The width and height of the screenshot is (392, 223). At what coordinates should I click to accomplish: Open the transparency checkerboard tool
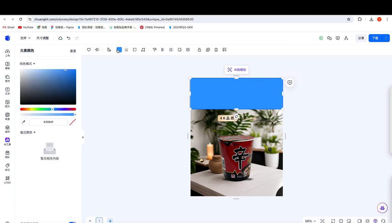(x=163, y=50)
